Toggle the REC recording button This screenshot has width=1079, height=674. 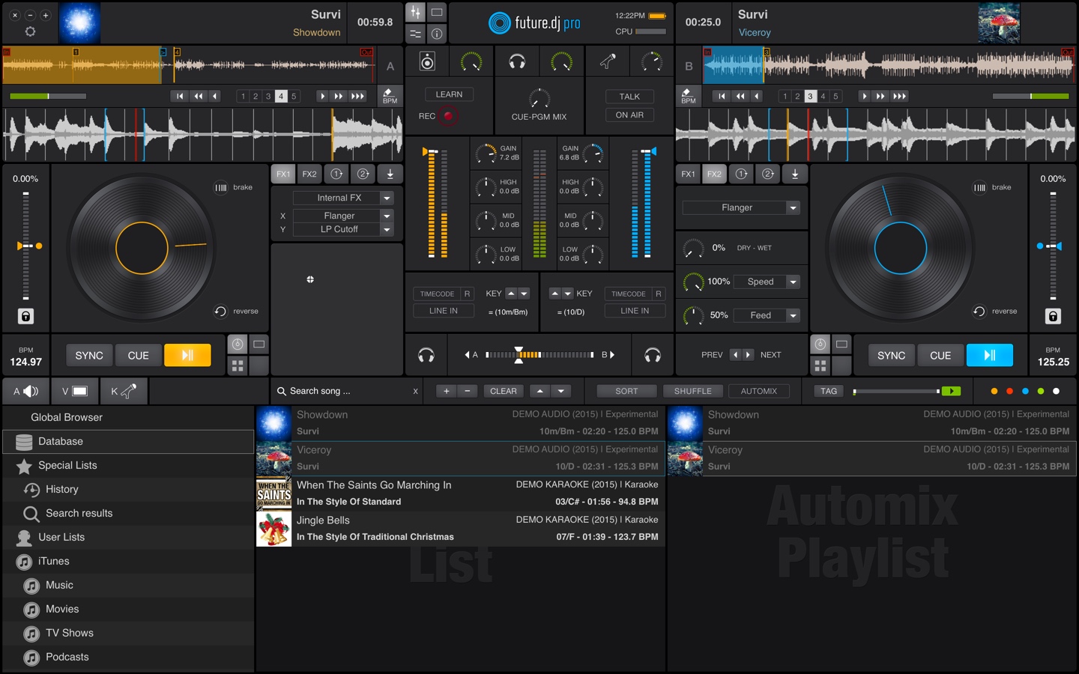[447, 116]
